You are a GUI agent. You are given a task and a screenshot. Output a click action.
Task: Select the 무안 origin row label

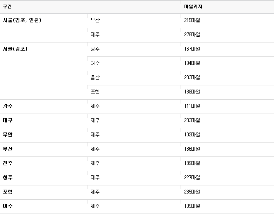[8, 134]
